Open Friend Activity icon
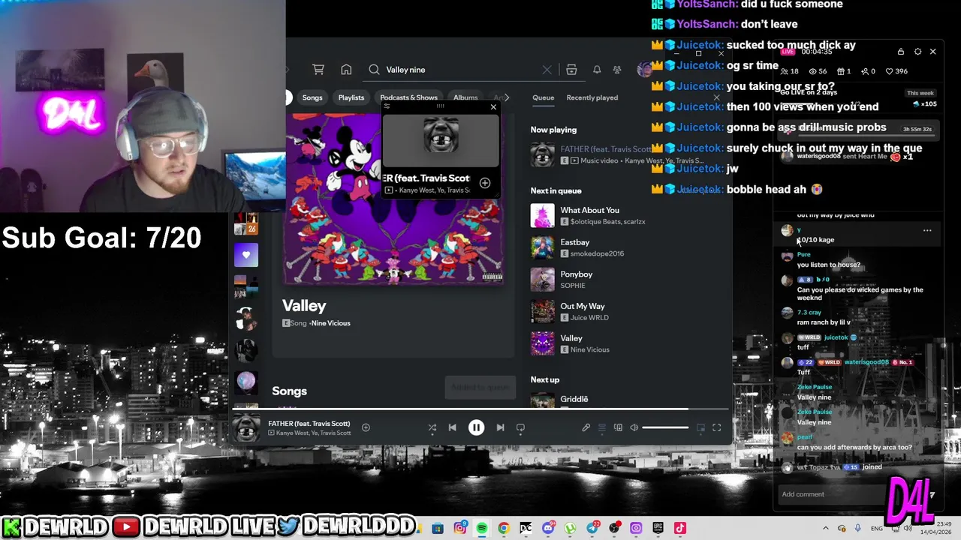 (x=617, y=70)
